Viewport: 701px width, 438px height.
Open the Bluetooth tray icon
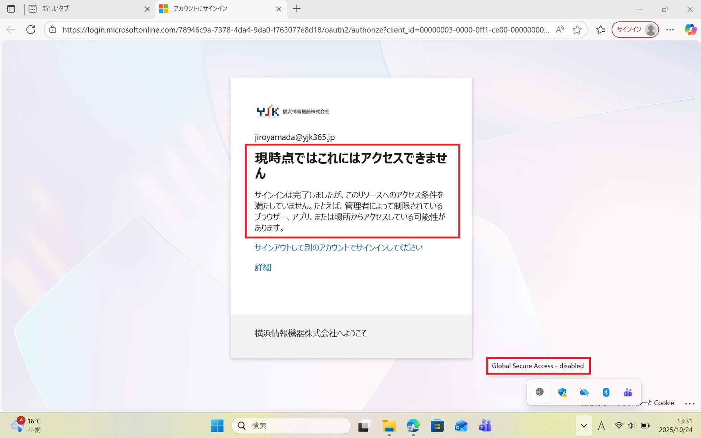click(x=606, y=392)
